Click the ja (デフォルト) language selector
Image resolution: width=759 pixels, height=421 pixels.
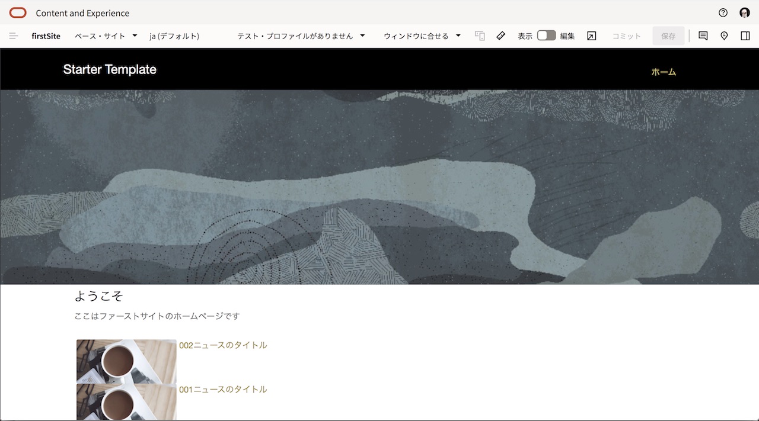point(174,36)
